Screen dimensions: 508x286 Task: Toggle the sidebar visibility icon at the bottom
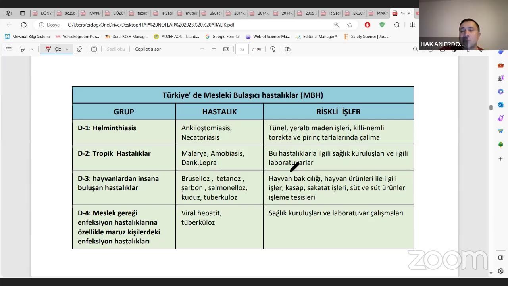501,258
